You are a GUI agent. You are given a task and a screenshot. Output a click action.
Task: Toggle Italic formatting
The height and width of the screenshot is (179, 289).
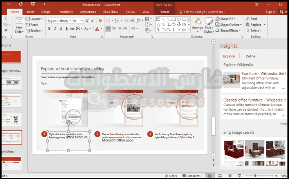coord(55,29)
